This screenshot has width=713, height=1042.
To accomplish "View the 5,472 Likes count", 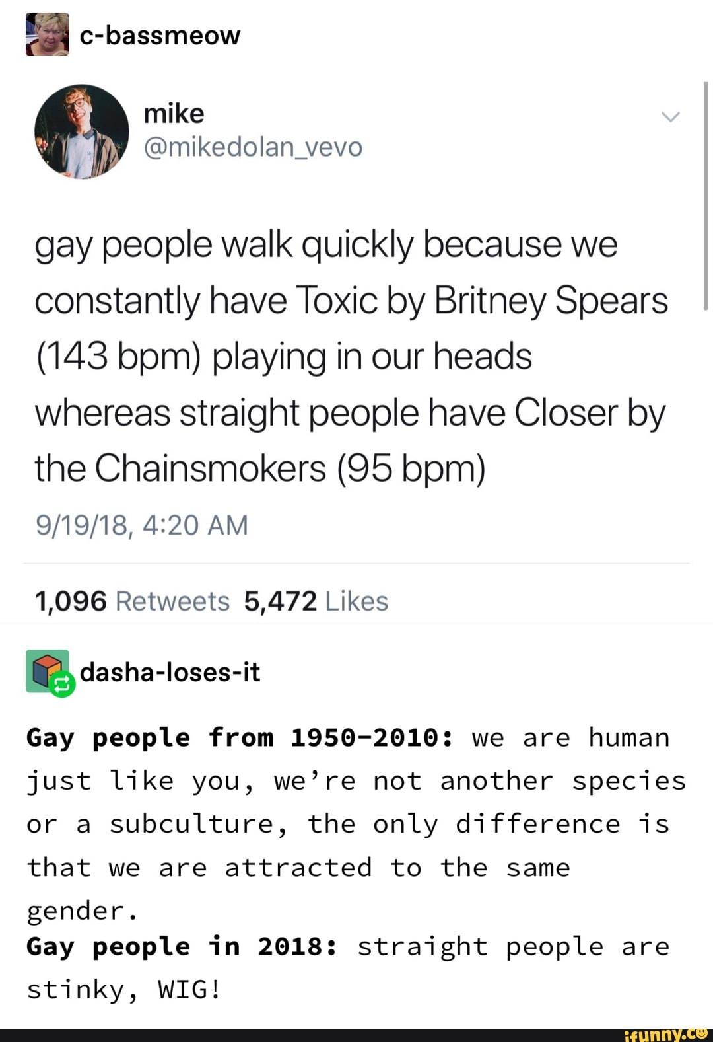I will [x=316, y=601].
